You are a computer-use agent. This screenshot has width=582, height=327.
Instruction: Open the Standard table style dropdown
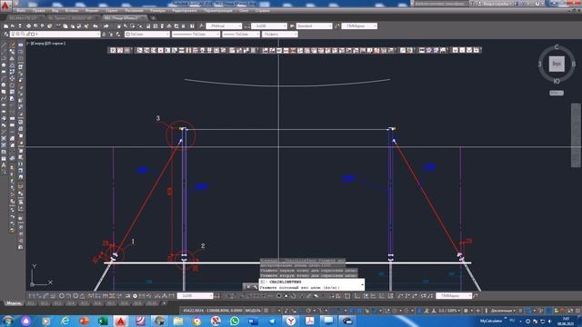point(314,26)
